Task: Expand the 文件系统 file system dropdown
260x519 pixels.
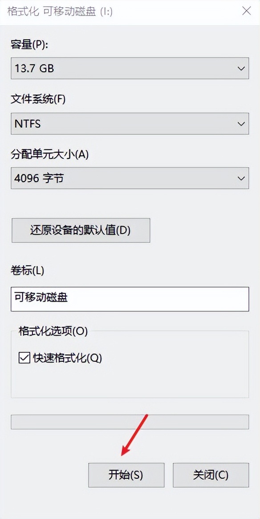Action: point(130,123)
